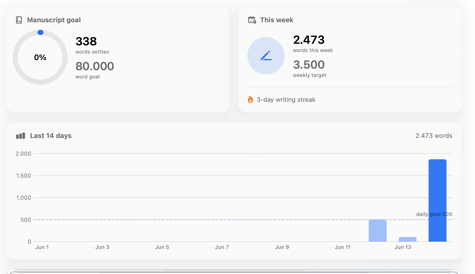Click the weekly target caption
Screen dimensions: 475x274
[x=310, y=75]
